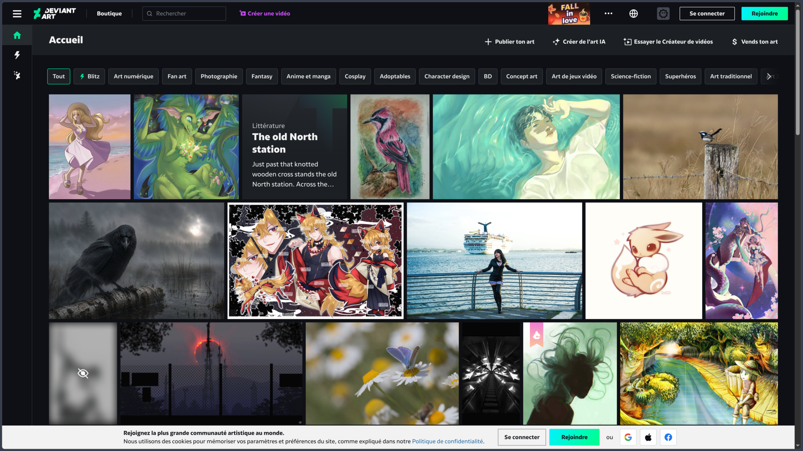Select the Anime et manga tab
Screen dimensions: 803x451
tap(308, 76)
